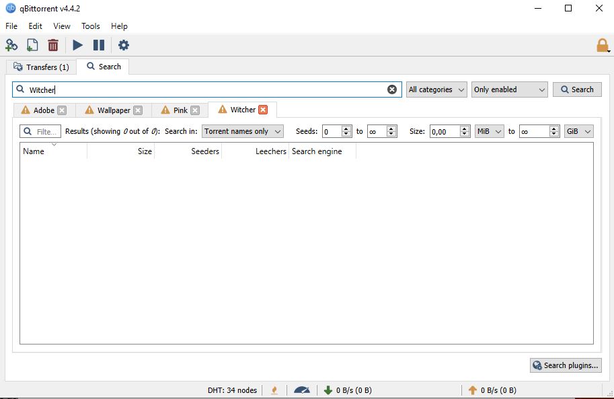
Task: Click the download rate 0 B/s (0 B)
Action: 354,390
